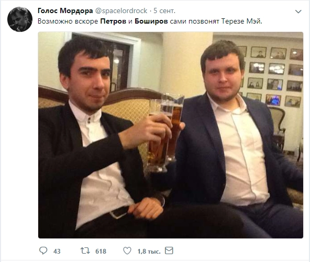Click the reply speech bubble icon
The width and height of the screenshot is (310, 262).
[43, 250]
